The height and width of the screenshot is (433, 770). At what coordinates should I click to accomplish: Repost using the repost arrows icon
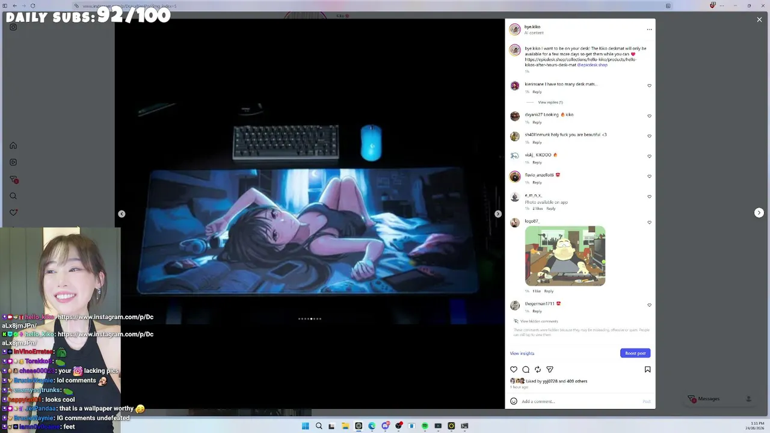click(538, 369)
